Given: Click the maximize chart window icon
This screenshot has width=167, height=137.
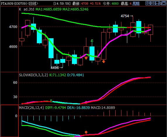Looking at the screenshot, I should point(163,3).
